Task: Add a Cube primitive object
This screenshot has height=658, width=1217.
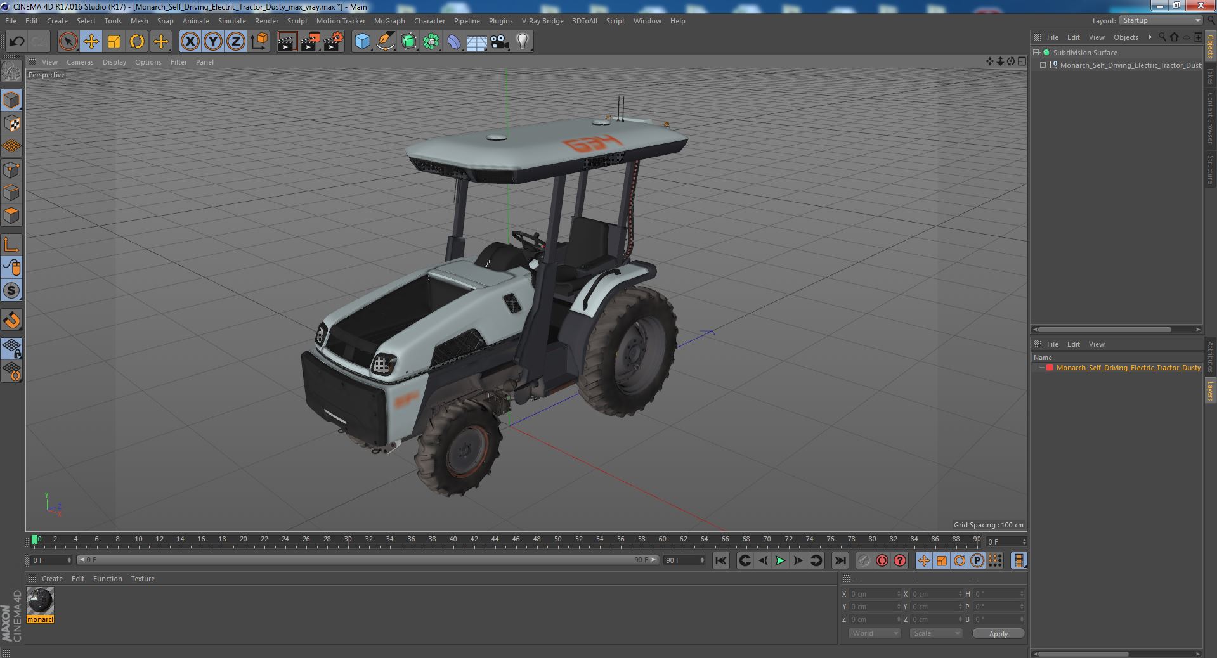Action: click(362, 42)
